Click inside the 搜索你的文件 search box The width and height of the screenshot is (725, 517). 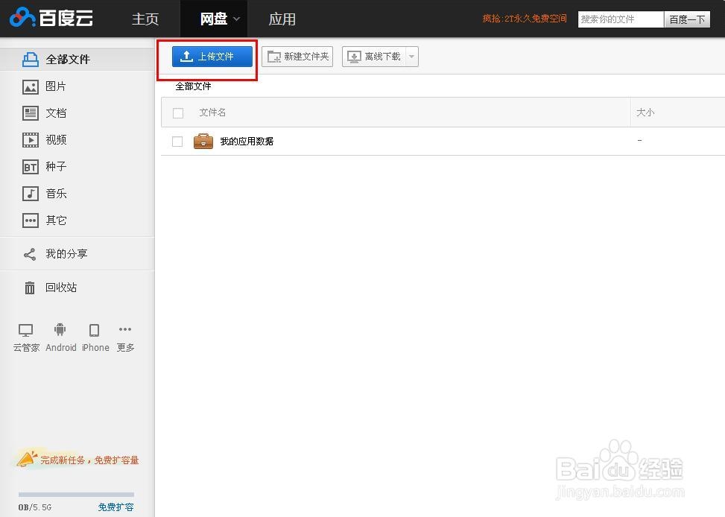[x=620, y=19]
